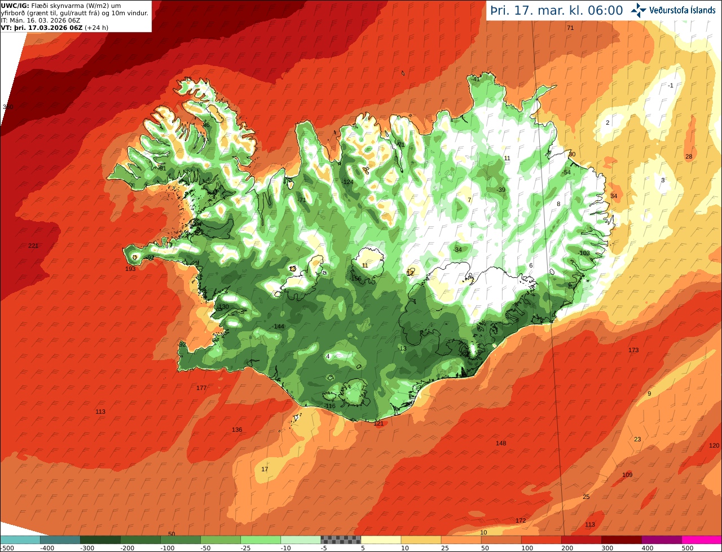The width and height of the screenshot is (722, 552).
Task: Click the '177' value off the southwest coast
Action: (201, 388)
